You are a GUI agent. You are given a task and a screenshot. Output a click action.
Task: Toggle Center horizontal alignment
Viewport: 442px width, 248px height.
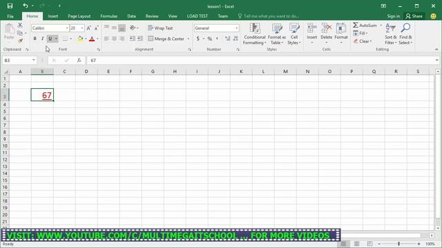[114, 39]
